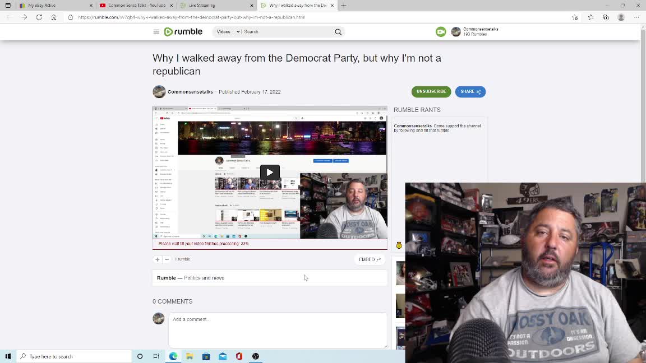Open the Videos search type dropdown
This screenshot has height=363, width=646.
coord(228,32)
